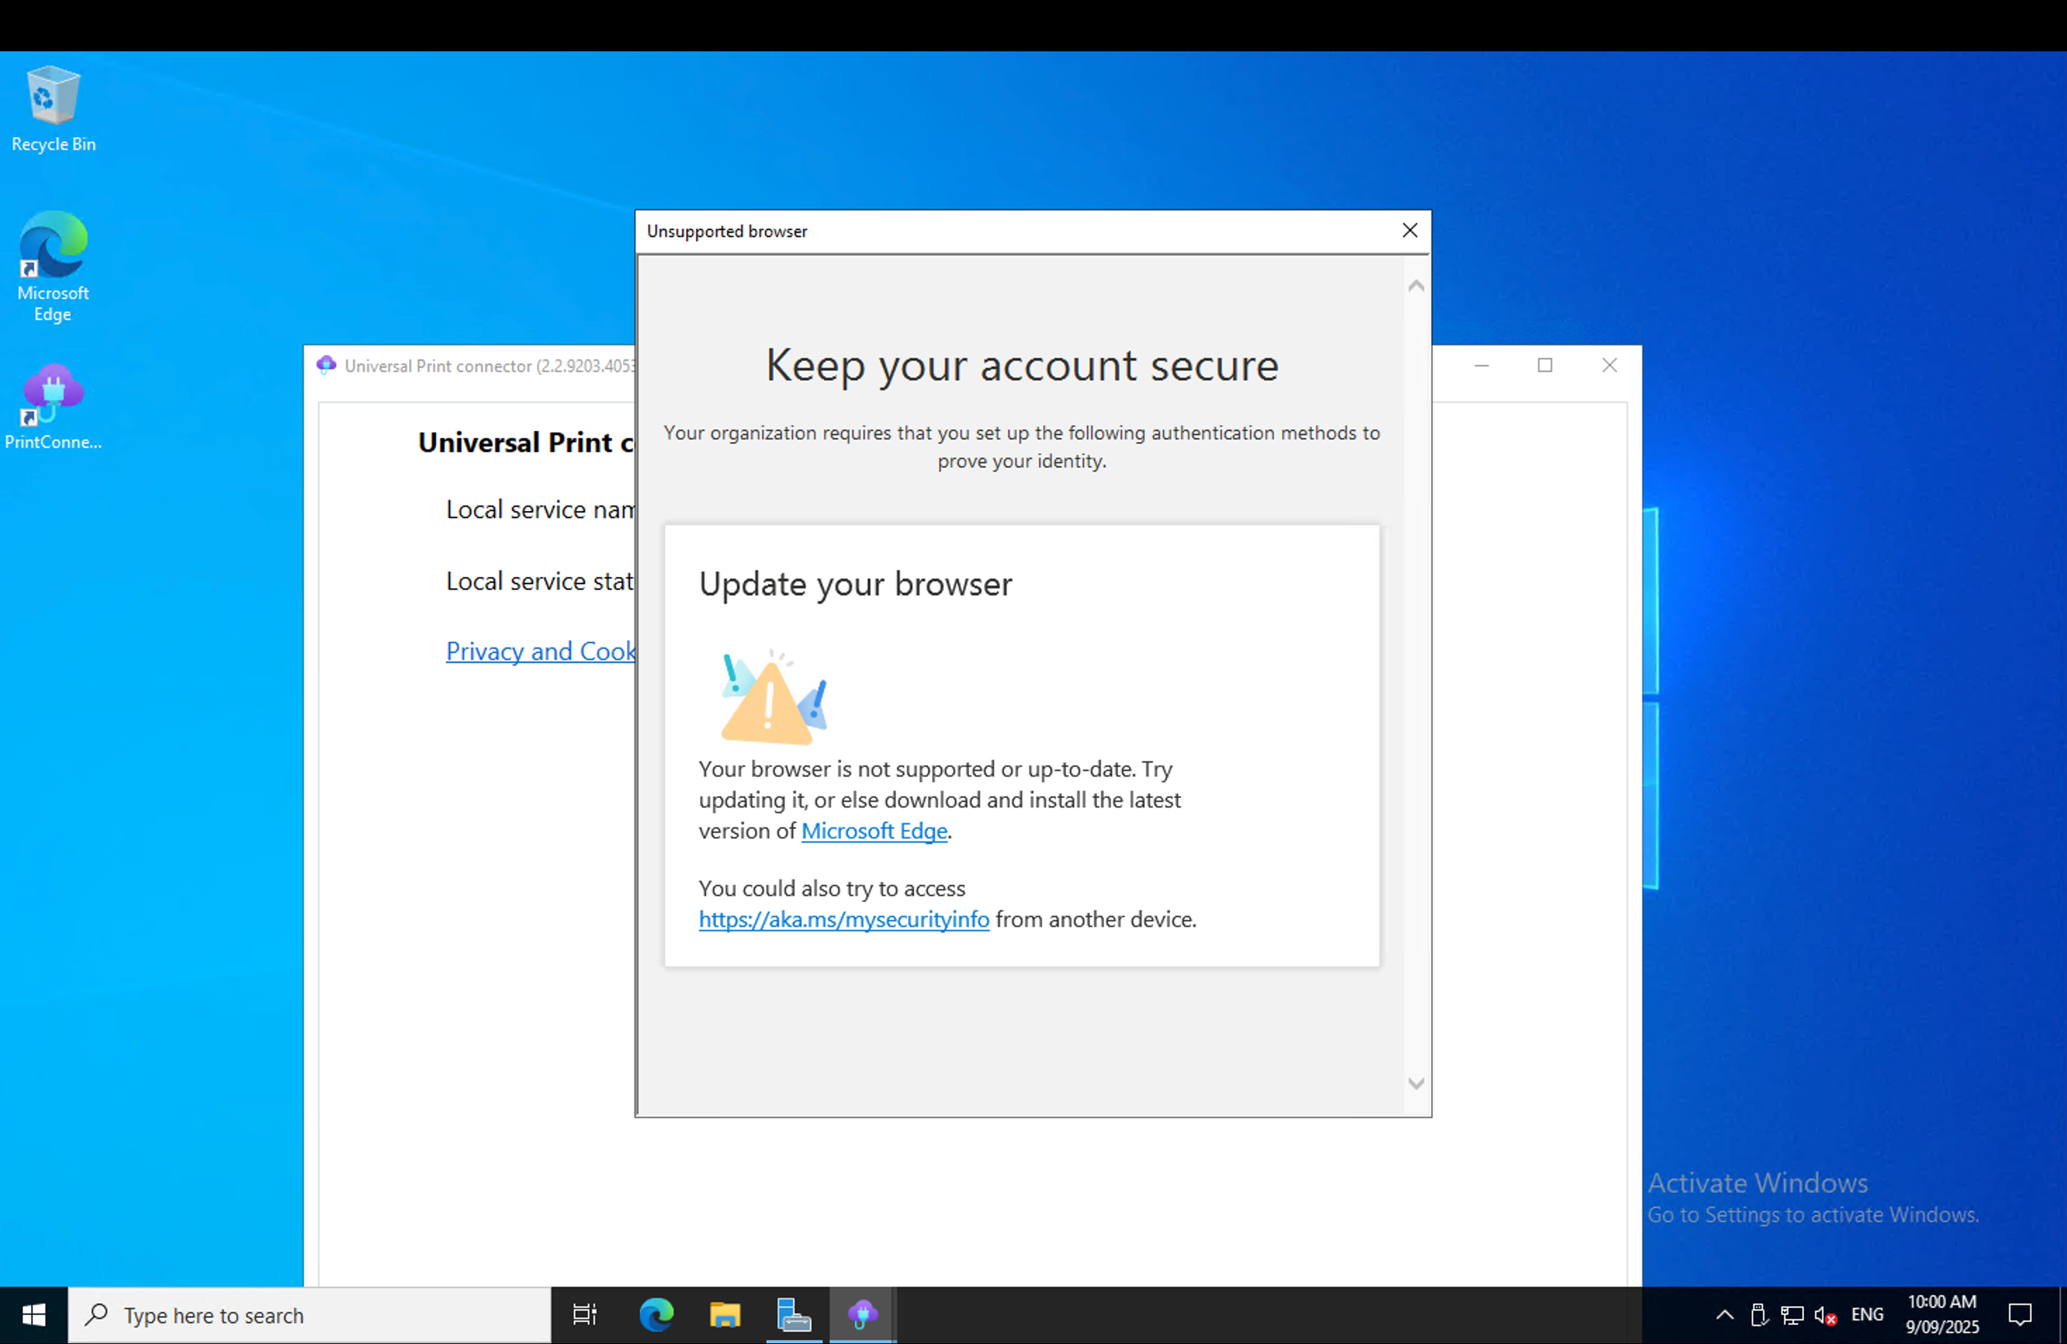Screen dimensions: 2067x1344
Task: Open the Action Center notification icon
Action: click(2021, 1314)
